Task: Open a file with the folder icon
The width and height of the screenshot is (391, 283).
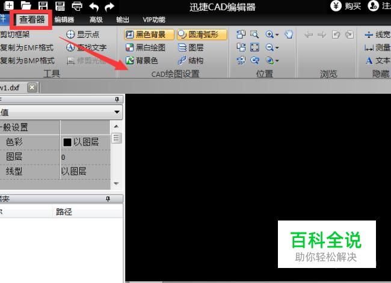Action: point(26,5)
